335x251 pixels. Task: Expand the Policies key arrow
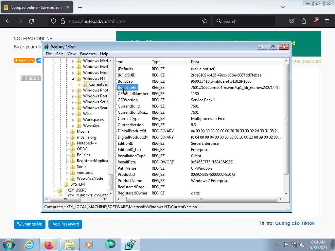tap(67, 155)
